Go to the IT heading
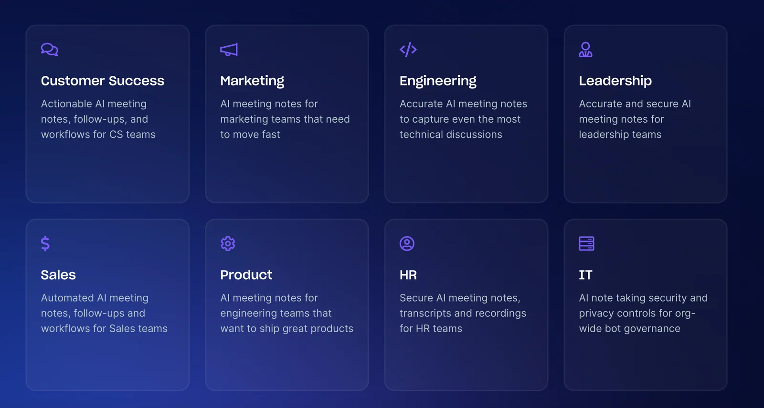The image size is (764, 408). click(585, 275)
